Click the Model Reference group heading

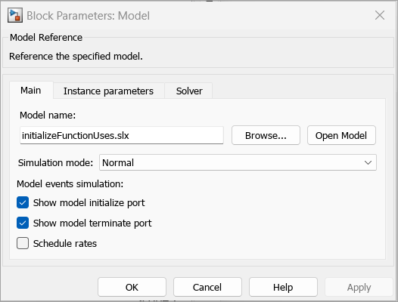[x=46, y=38]
